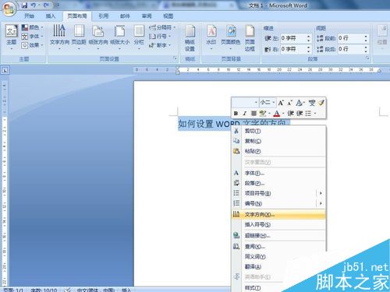Screen dimensions: 390x292
Task: Click the red font color button
Action: pyautogui.click(x=277, y=114)
